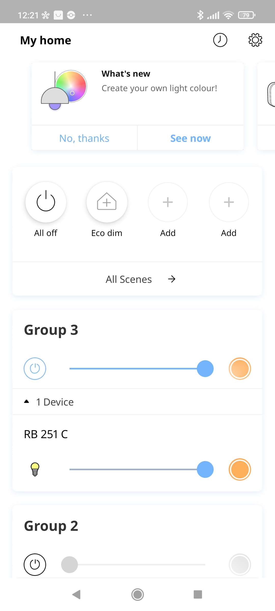
Task: Tap the RB 251 C bulb icon
Action: [35, 469]
